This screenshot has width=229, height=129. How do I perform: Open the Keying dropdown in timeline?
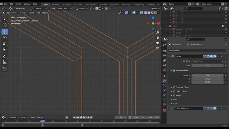24,117
